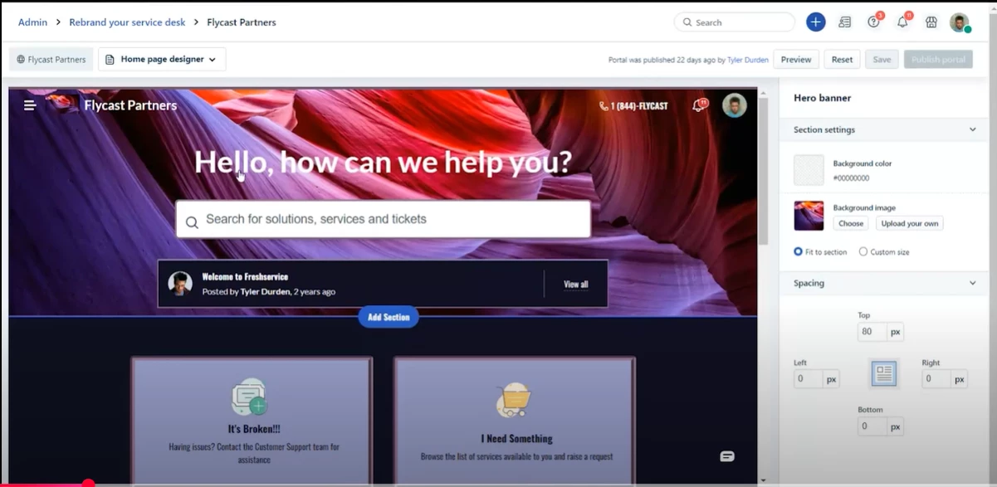Viewport: 997px width, 487px height.
Task: Click the Hero banner panel title
Action: pyautogui.click(x=822, y=98)
